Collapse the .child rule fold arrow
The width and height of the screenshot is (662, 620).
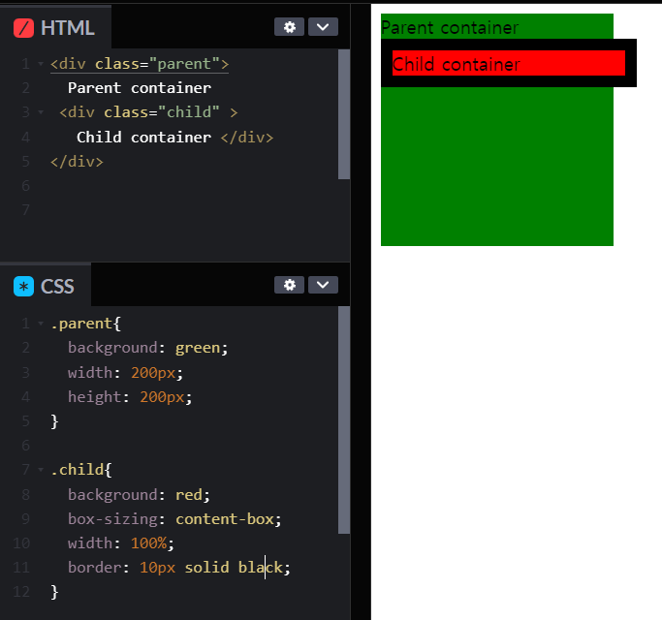(41, 469)
